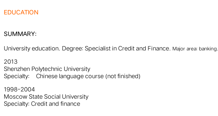Screen dimensions: 218x116
Task: Click the date range "1998-2004"
Action: tap(19, 90)
